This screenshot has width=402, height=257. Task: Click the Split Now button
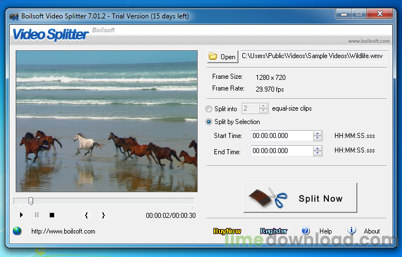pyautogui.click(x=300, y=198)
